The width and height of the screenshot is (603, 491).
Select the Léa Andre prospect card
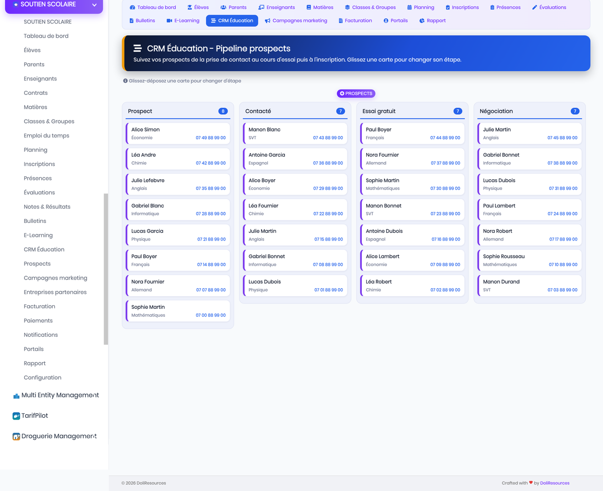point(178,159)
